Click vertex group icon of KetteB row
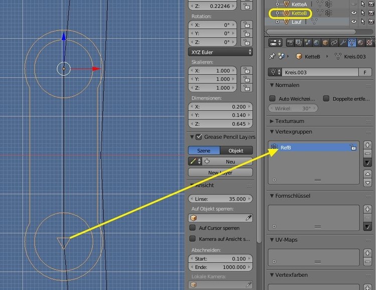This screenshot has width=376, height=290. pyautogui.click(x=329, y=13)
